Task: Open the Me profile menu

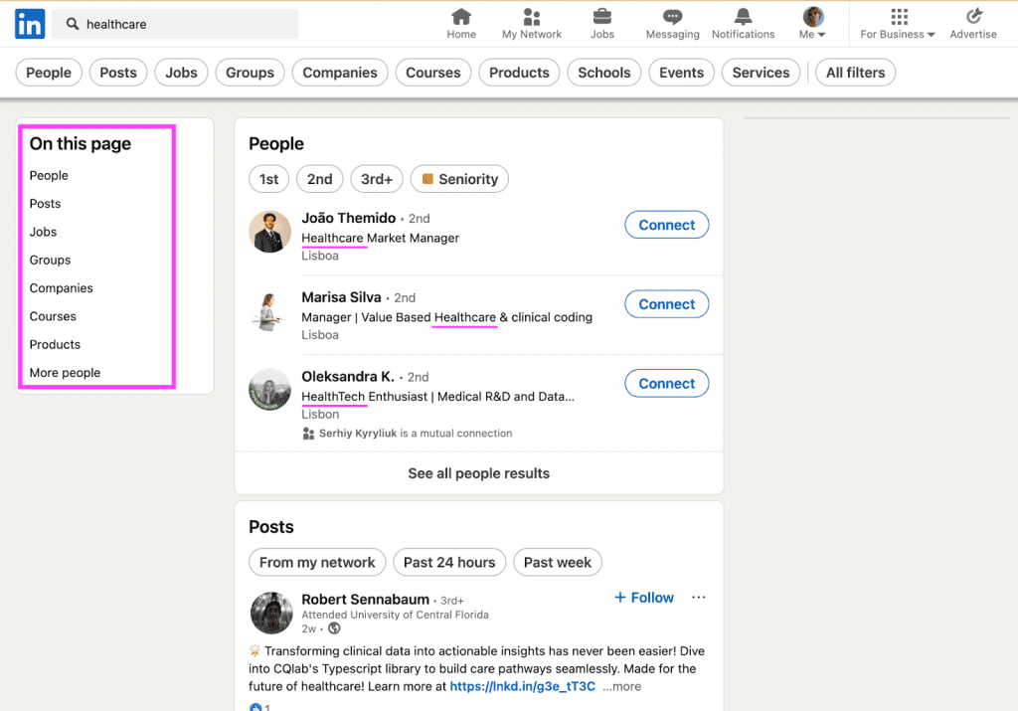Action: pyautogui.click(x=812, y=24)
